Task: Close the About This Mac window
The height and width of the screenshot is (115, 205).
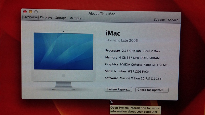Action: coord(25,11)
